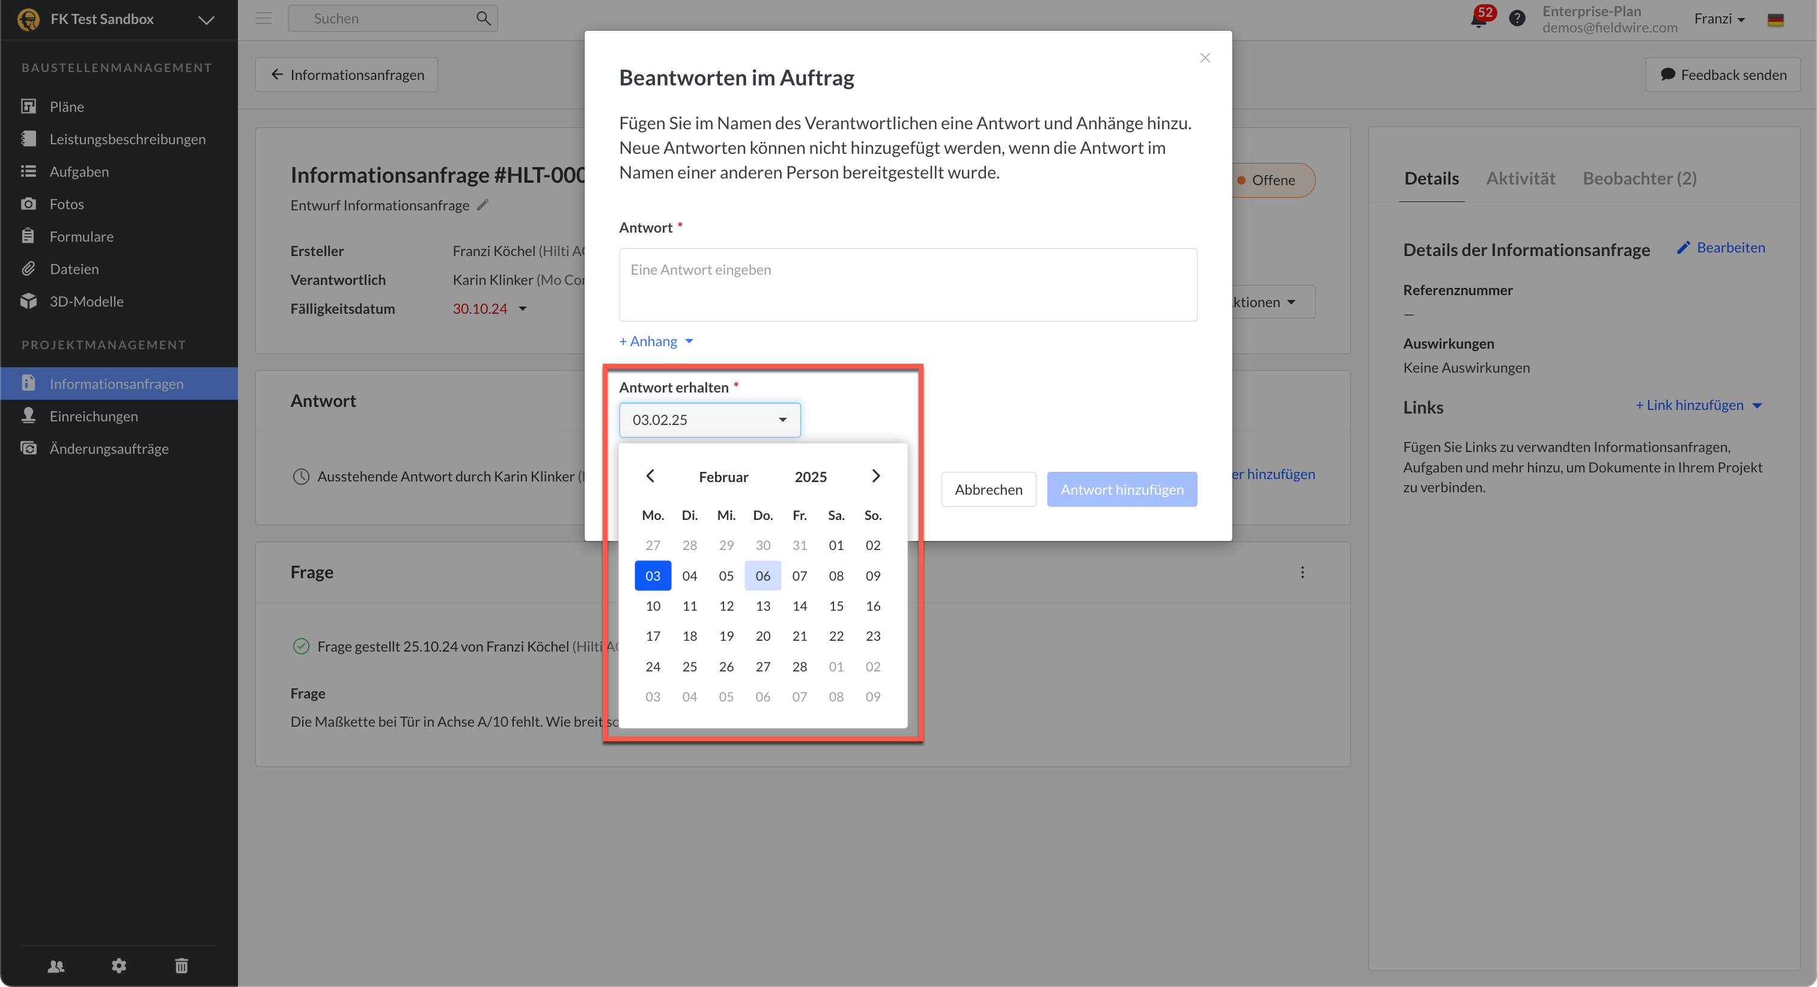
Task: Open the Antwort erhalten date field
Action: (710, 420)
